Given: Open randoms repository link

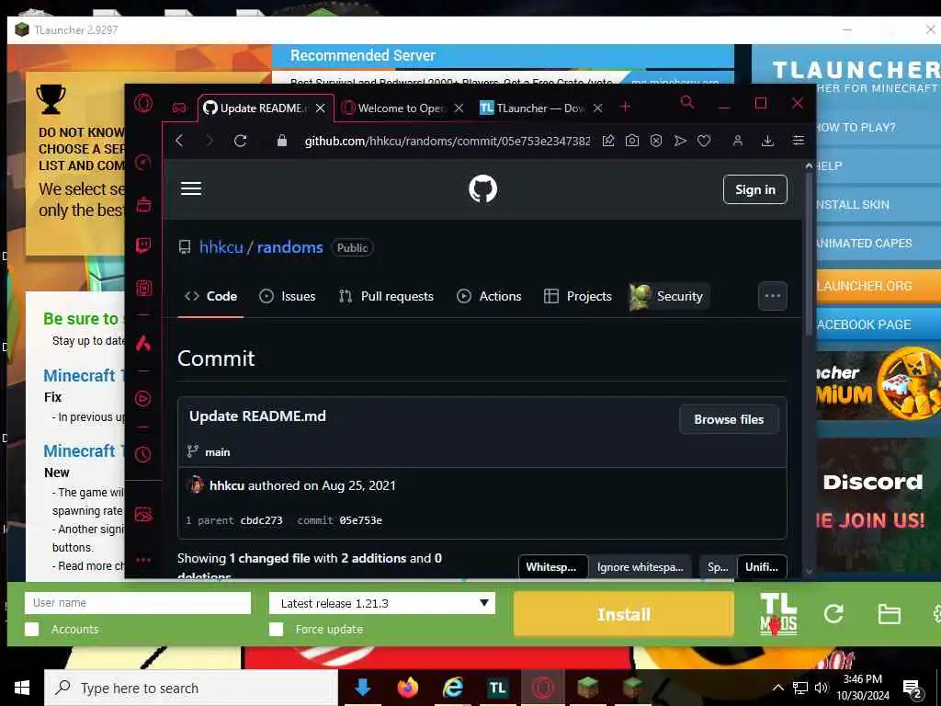Looking at the screenshot, I should pos(289,247).
